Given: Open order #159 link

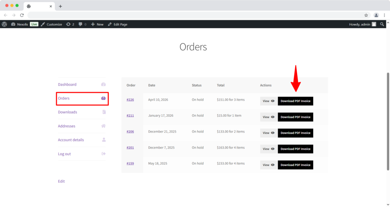Looking at the screenshot, I should 130,164.
